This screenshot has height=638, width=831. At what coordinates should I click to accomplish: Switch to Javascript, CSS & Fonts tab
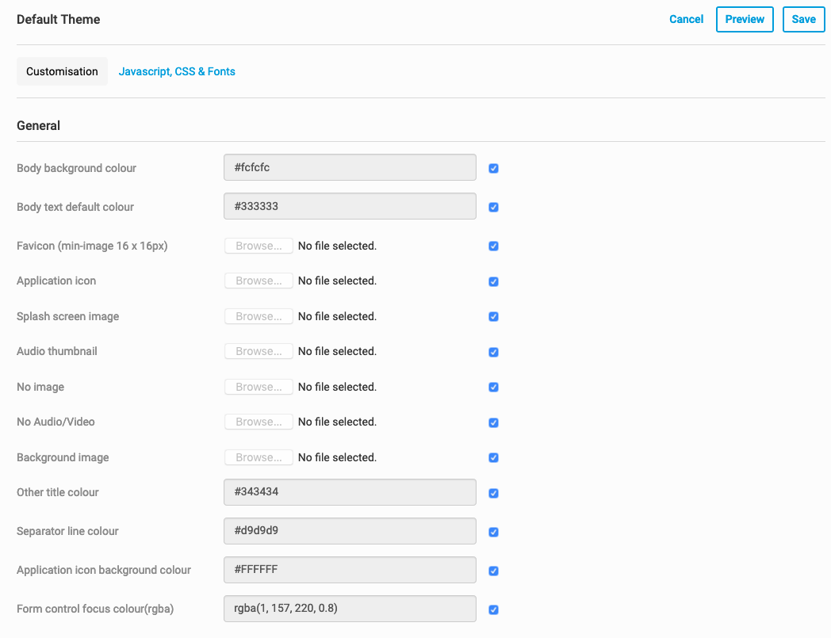177,71
